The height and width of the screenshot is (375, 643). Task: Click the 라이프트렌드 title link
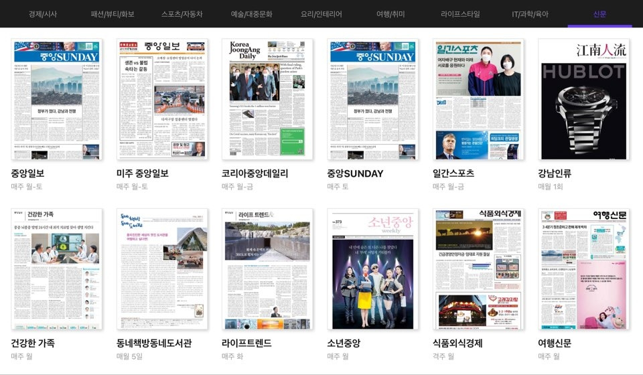pyautogui.click(x=246, y=343)
